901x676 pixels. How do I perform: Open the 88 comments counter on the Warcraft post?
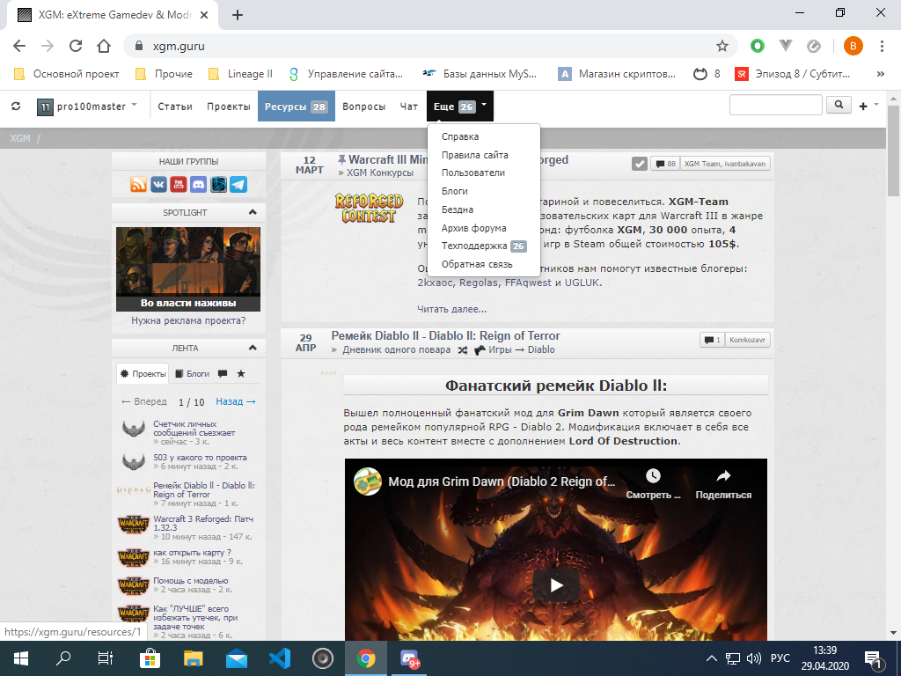click(x=665, y=164)
